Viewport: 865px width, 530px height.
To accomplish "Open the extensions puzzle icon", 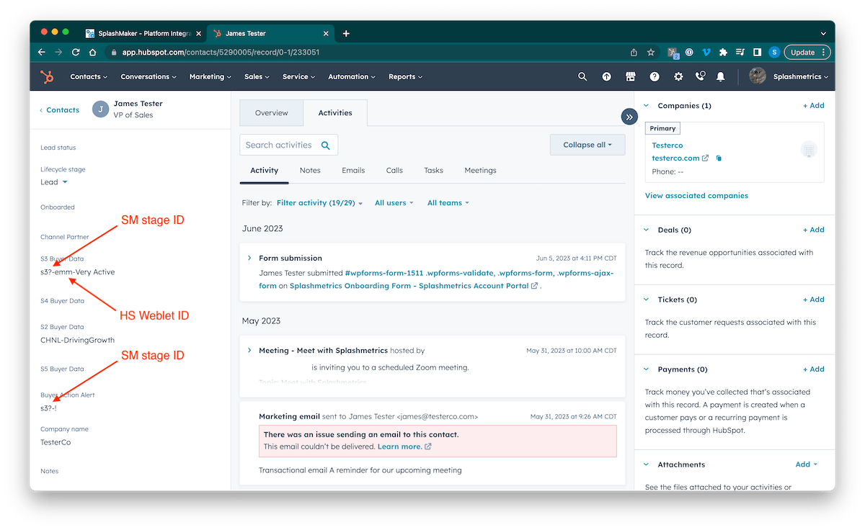I will point(724,52).
